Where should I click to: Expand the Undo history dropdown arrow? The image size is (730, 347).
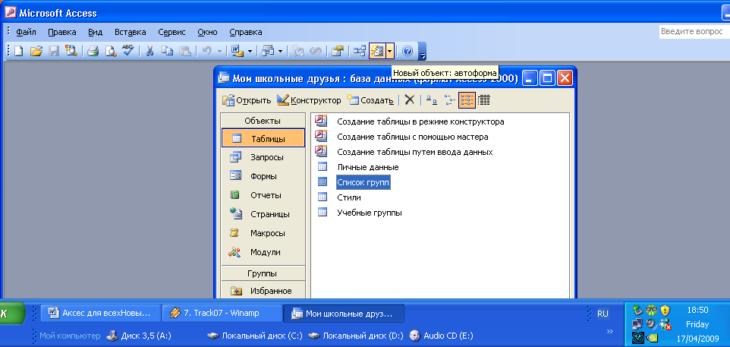(x=220, y=51)
